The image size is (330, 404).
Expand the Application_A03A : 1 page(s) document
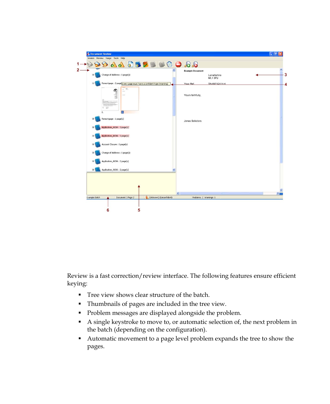pyautogui.click(x=93, y=136)
